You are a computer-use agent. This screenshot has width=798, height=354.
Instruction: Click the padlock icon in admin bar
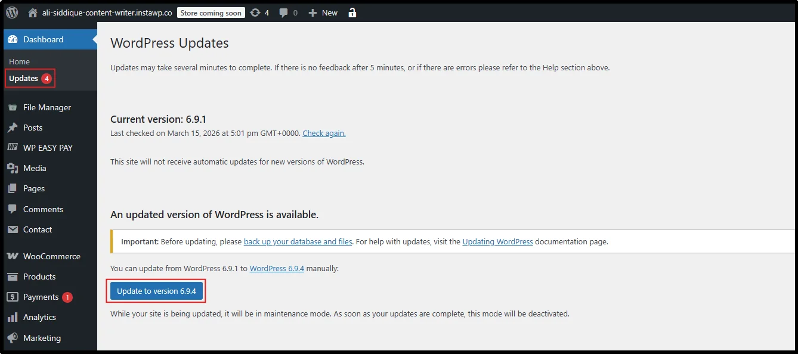click(x=352, y=13)
